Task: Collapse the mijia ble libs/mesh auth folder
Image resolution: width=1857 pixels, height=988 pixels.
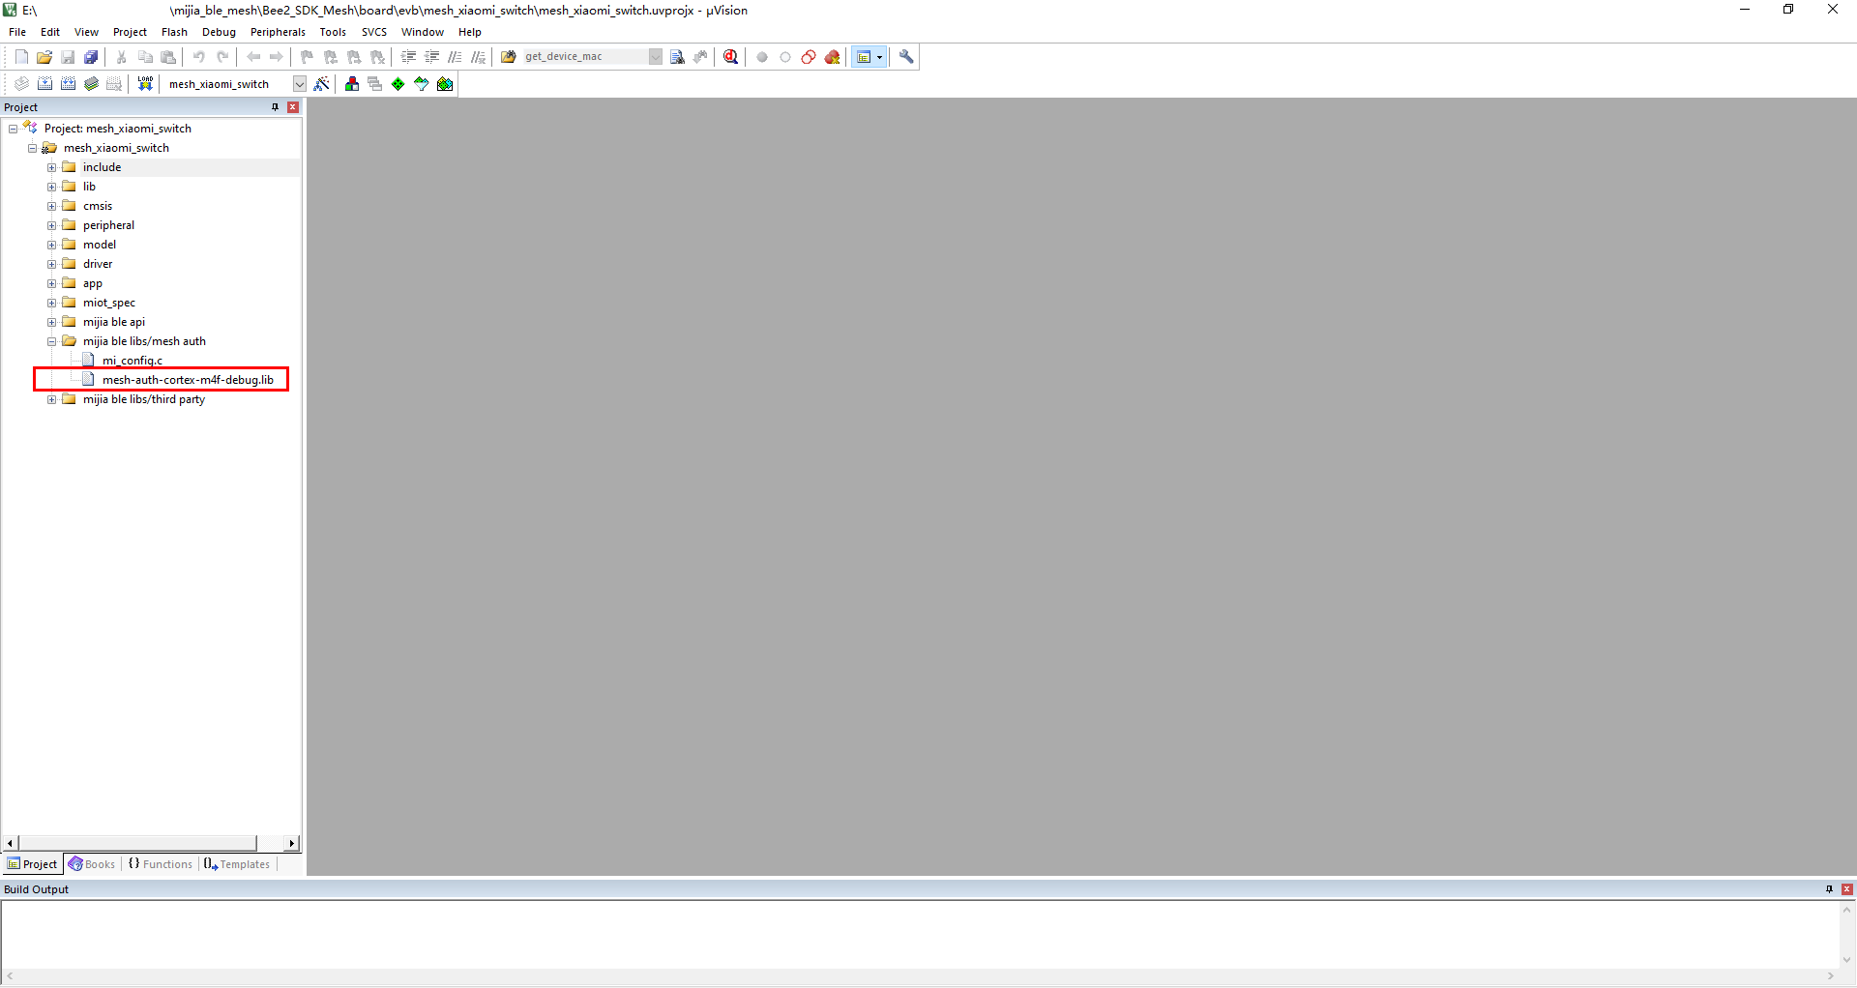Action: point(52,341)
